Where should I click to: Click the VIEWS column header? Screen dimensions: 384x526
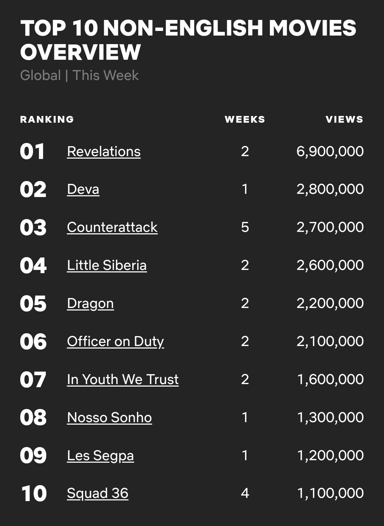(x=345, y=119)
